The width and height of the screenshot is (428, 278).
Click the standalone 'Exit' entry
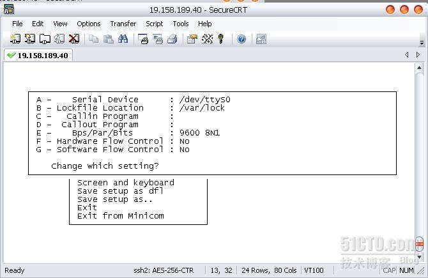87,208
